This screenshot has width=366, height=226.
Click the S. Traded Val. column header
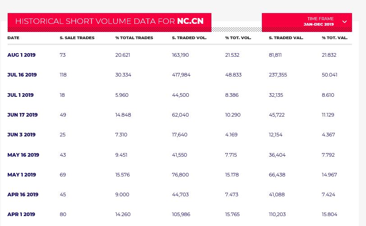(286, 38)
